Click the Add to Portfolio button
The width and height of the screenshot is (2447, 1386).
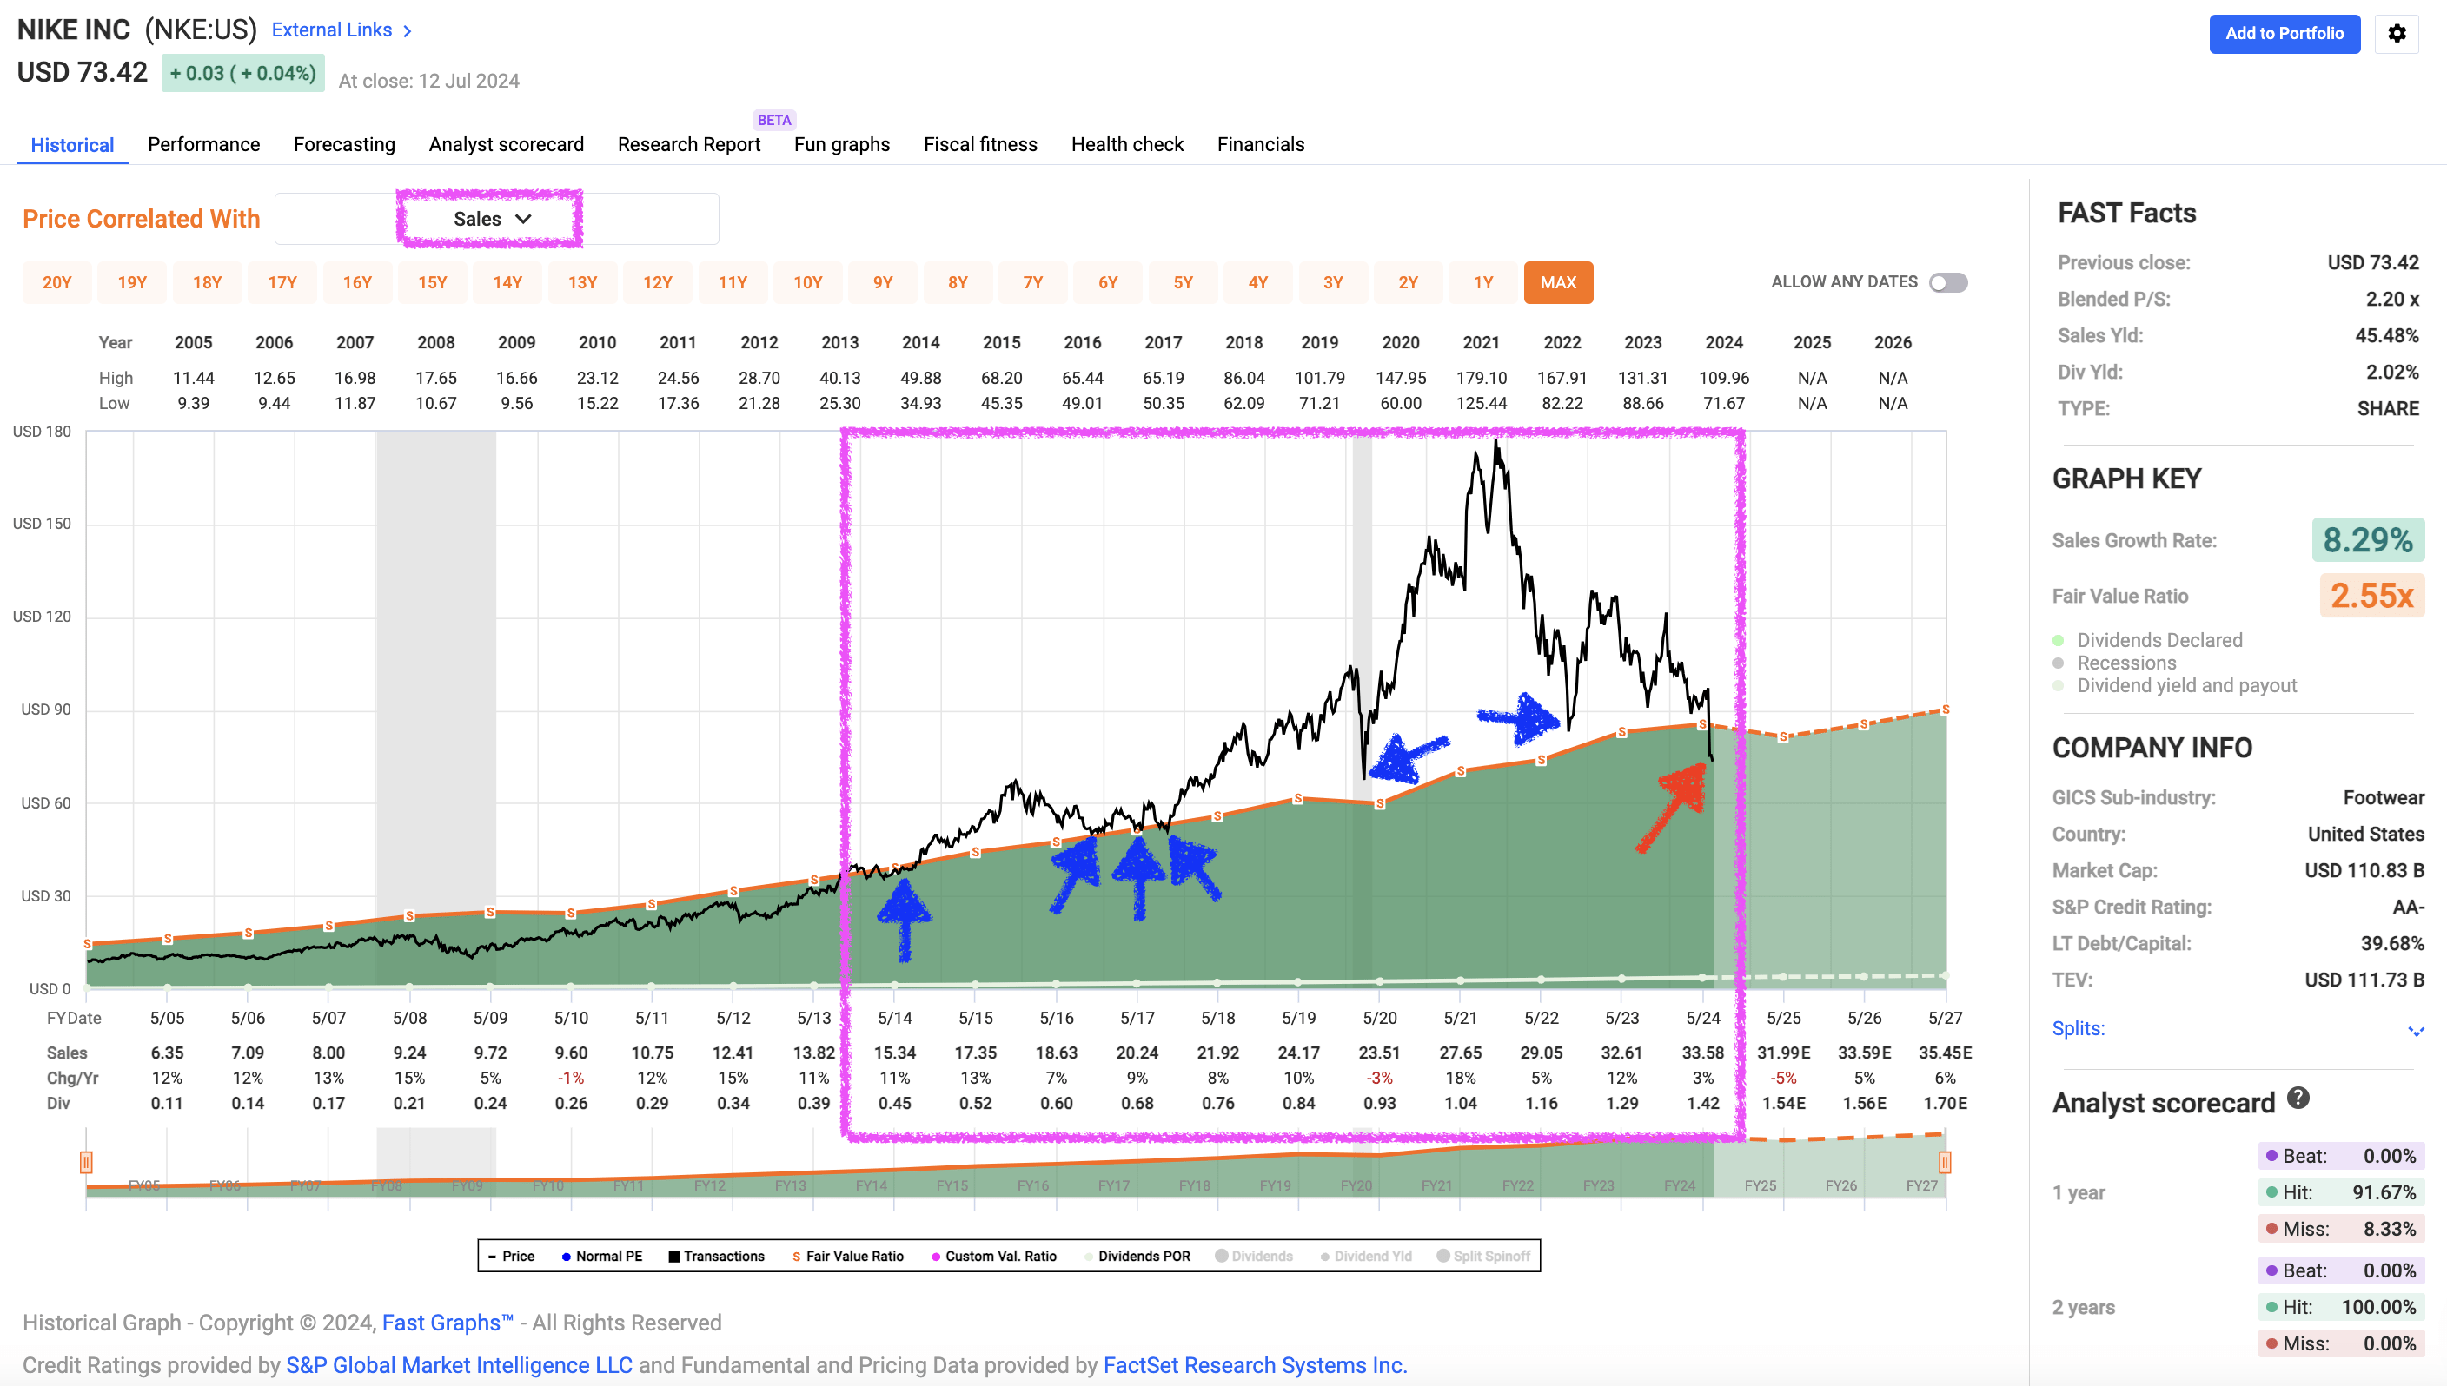(x=2283, y=33)
